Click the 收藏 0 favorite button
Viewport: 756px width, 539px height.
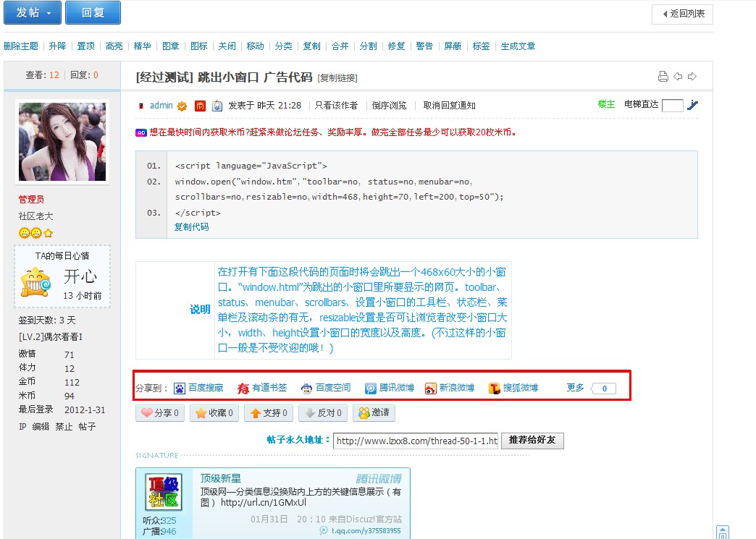coord(214,413)
